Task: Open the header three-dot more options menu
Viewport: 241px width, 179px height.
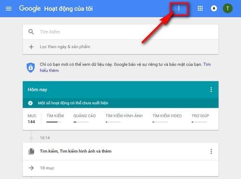Action: [179, 8]
